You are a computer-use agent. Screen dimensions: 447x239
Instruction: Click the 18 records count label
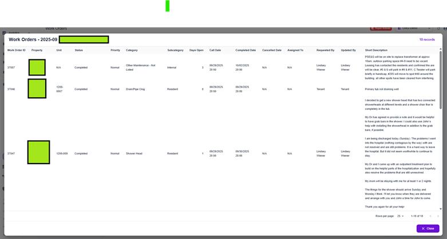pos(426,40)
